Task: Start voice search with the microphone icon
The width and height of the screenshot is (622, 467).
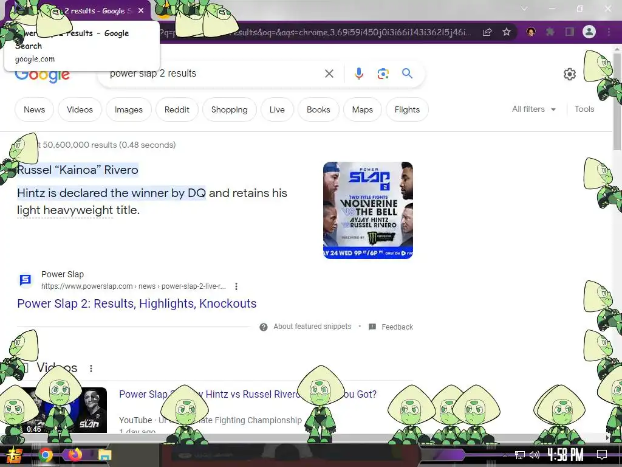Action: pyautogui.click(x=358, y=74)
